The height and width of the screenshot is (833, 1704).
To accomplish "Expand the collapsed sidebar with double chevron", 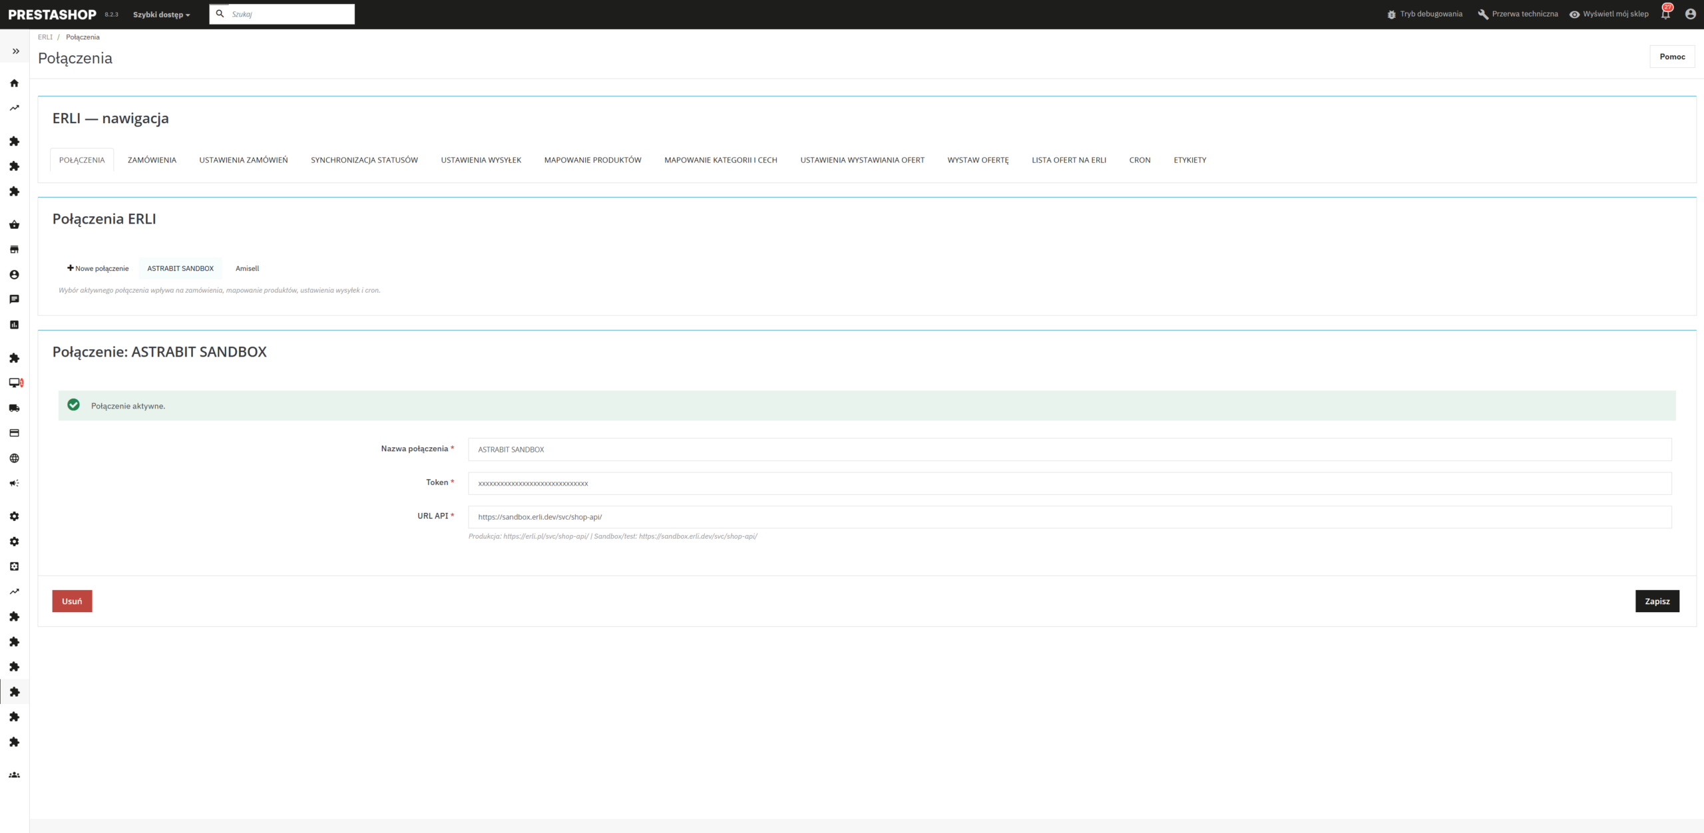I will [x=15, y=51].
